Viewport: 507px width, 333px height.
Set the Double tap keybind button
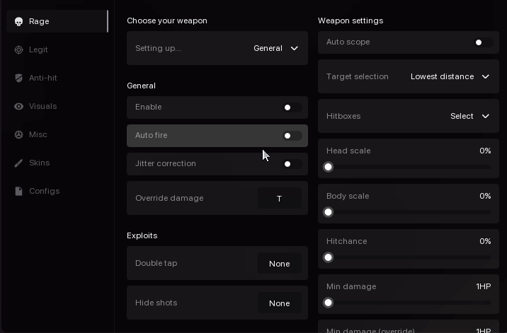pos(279,264)
